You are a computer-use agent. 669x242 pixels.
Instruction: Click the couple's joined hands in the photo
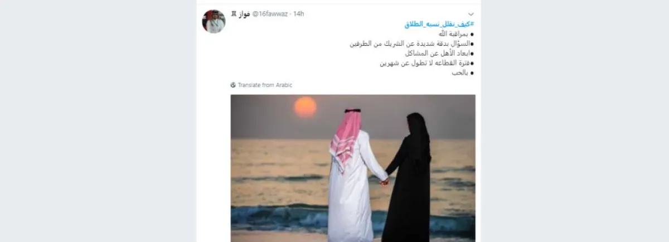pyautogui.click(x=384, y=181)
